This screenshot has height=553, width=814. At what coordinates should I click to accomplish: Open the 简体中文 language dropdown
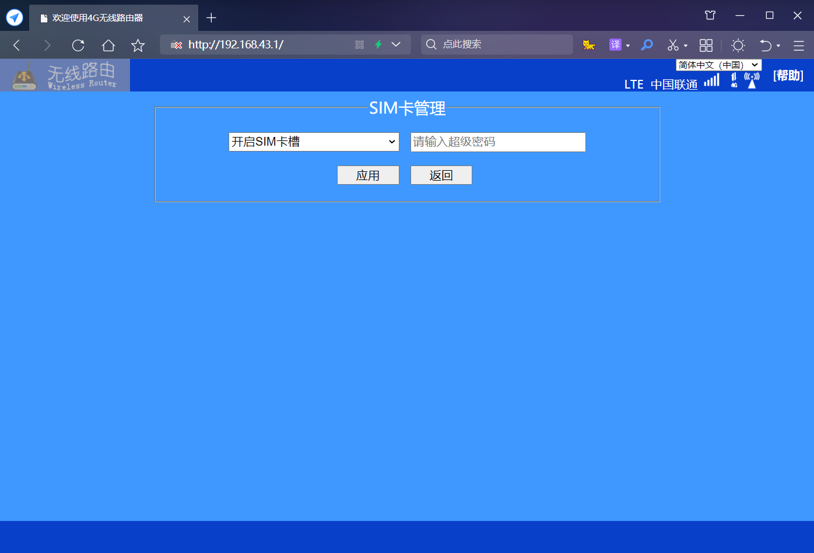pyautogui.click(x=718, y=65)
